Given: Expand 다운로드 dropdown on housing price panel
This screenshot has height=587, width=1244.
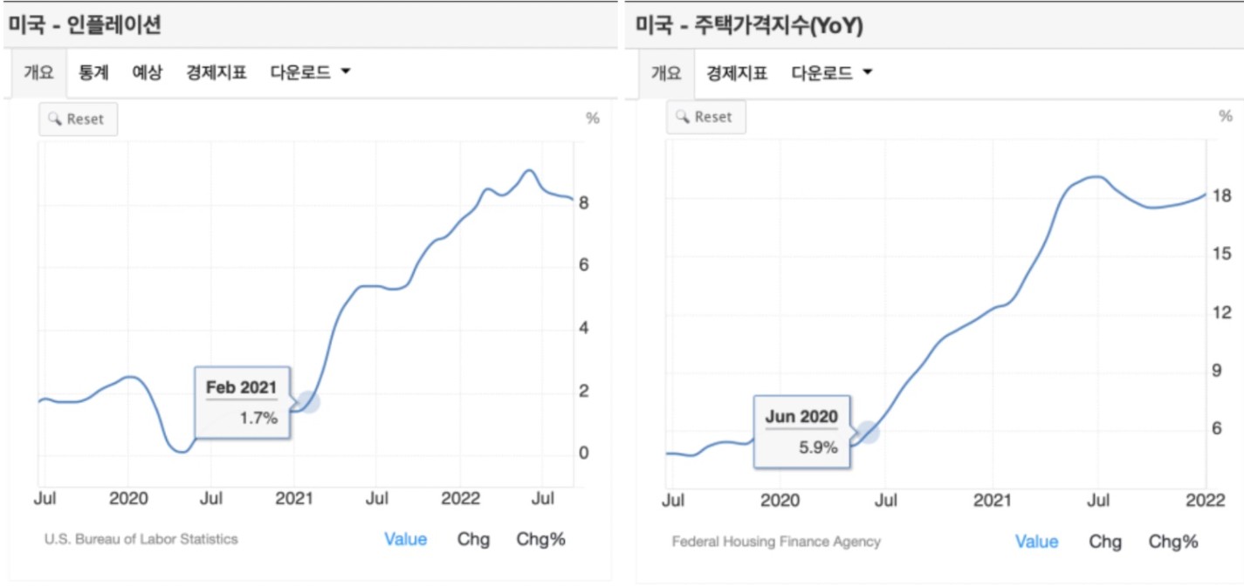Looking at the screenshot, I should 832,72.
